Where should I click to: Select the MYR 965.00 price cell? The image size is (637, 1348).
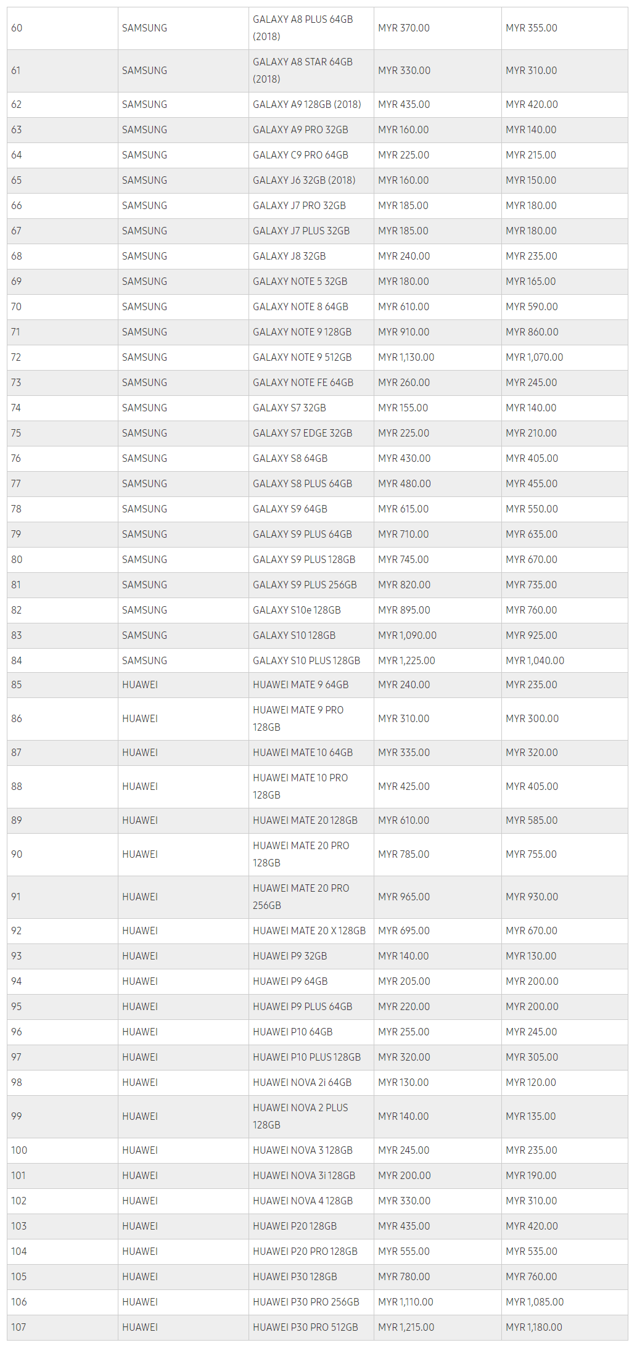[x=404, y=897]
